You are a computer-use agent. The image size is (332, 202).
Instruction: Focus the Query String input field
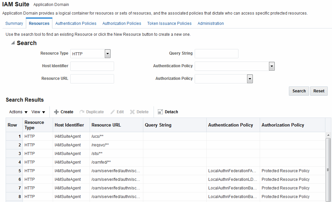pos(217,54)
